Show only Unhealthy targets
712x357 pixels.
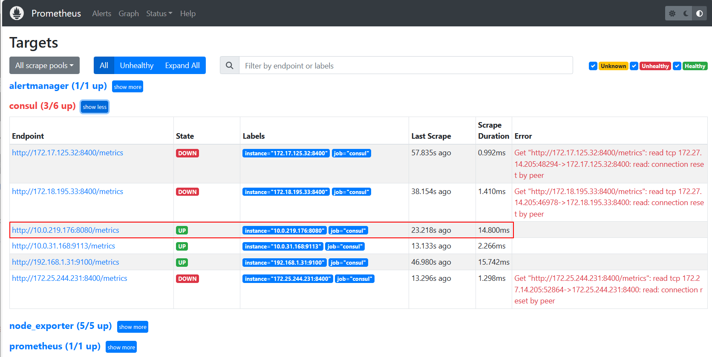click(x=136, y=65)
